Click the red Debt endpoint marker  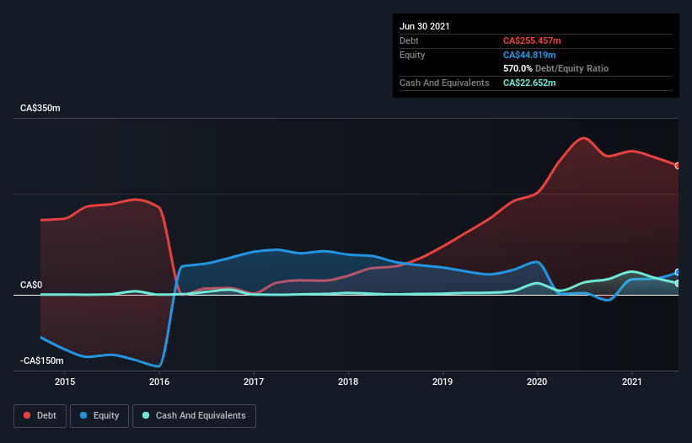click(678, 166)
